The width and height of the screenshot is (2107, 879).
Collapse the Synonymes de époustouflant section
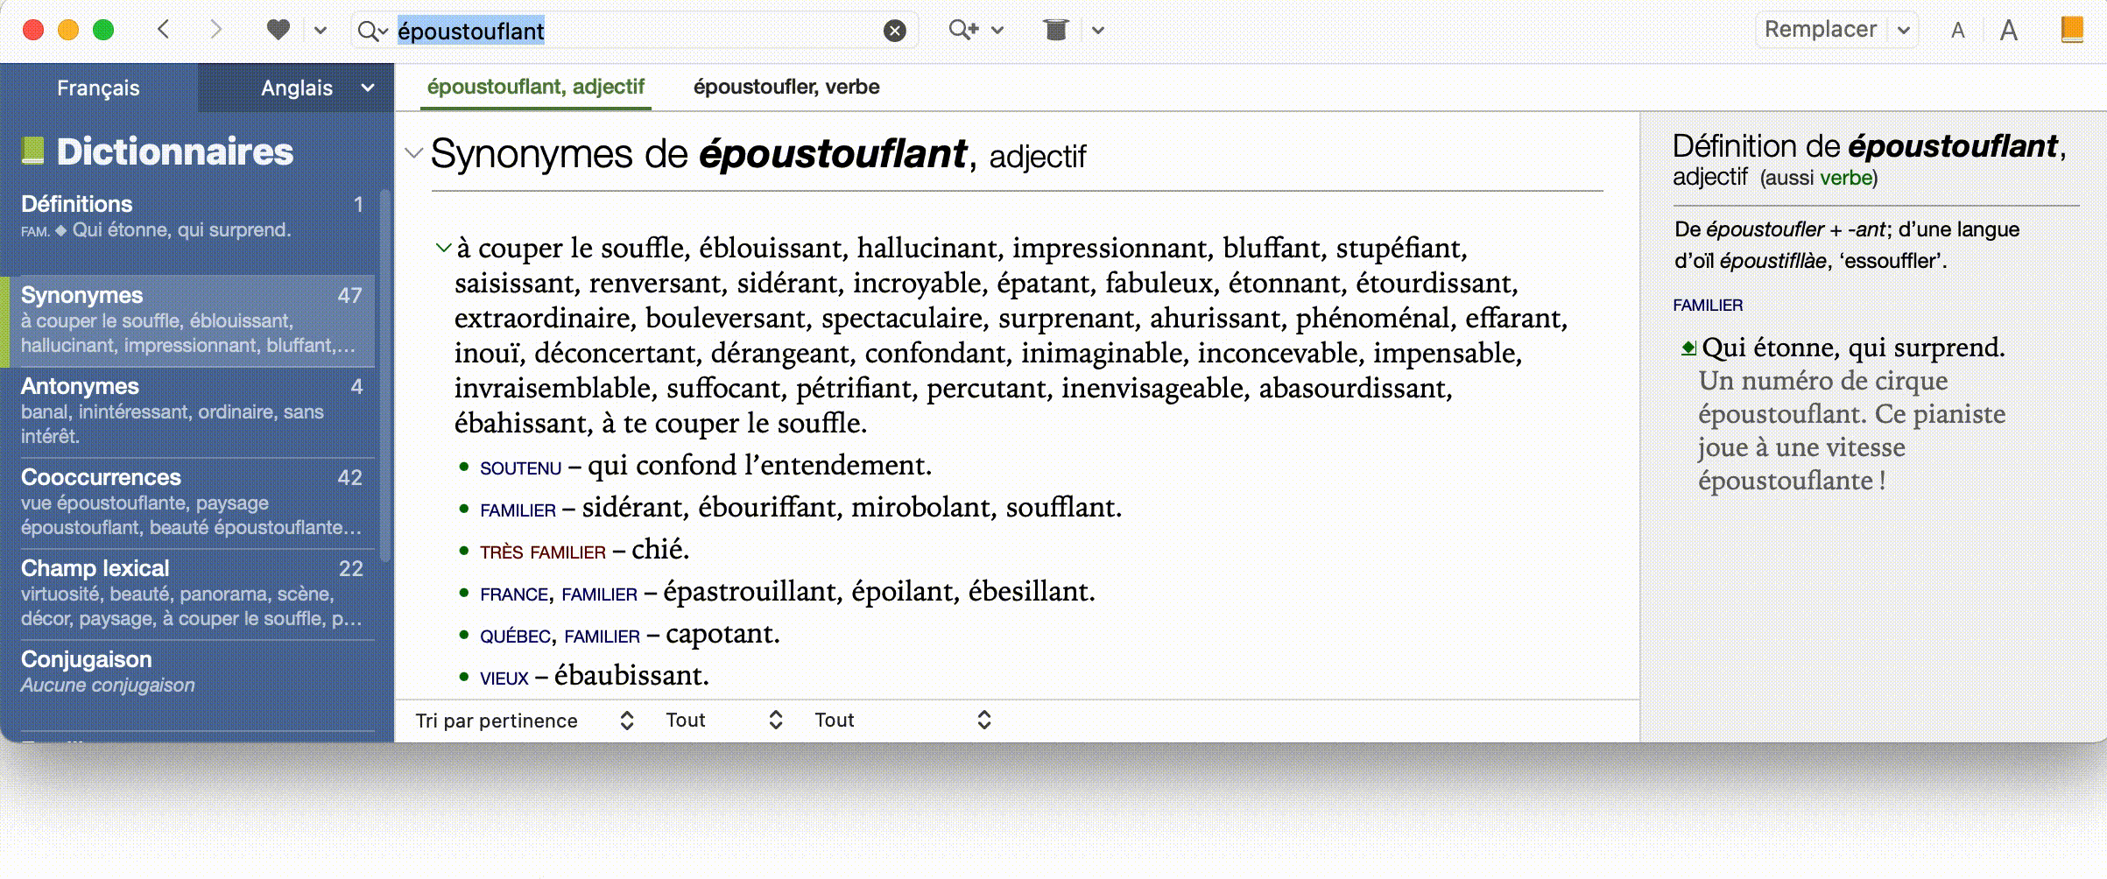tap(413, 153)
